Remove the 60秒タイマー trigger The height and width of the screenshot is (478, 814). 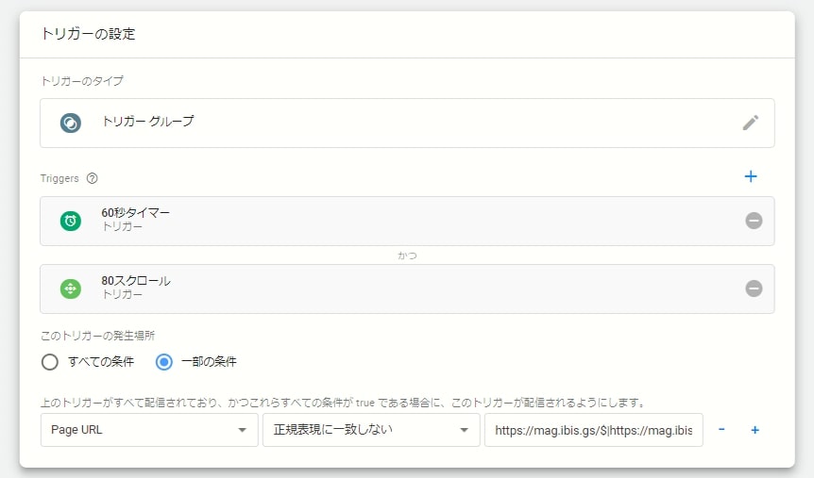pos(754,221)
